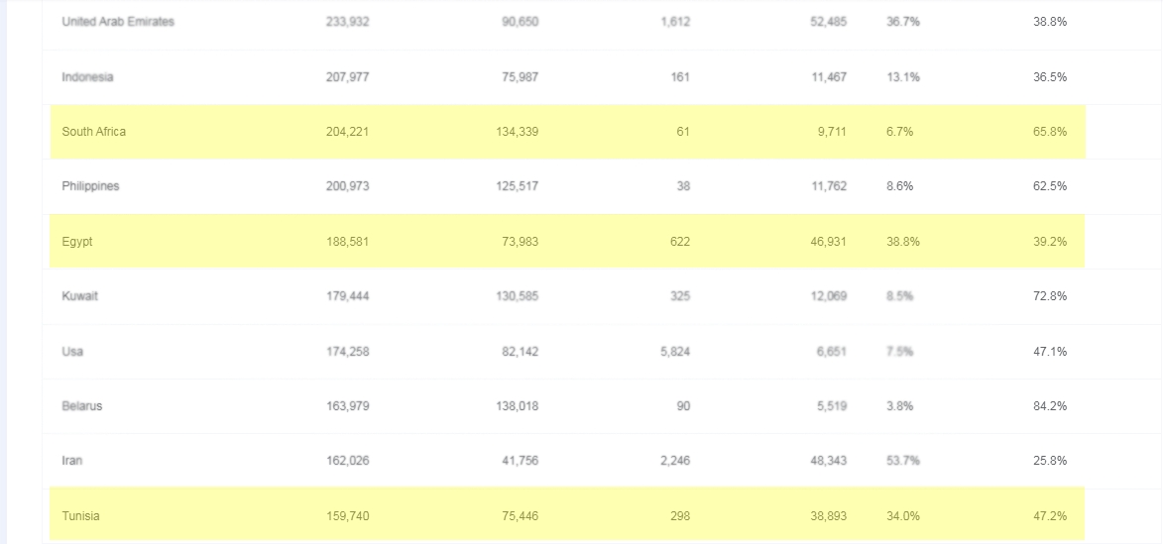
Task: Select the highlighted Tunisia row
Action: tap(567, 515)
